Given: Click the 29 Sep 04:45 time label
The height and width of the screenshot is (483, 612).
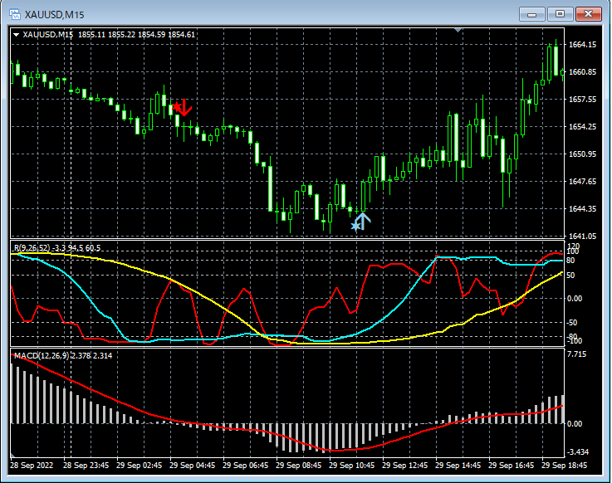Looking at the screenshot, I should pyautogui.click(x=192, y=466).
